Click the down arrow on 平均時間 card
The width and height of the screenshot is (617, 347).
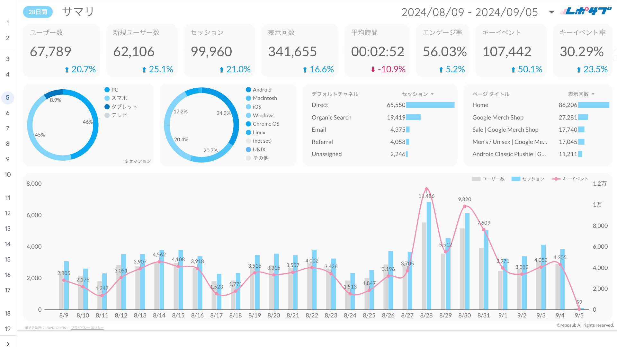(x=373, y=69)
